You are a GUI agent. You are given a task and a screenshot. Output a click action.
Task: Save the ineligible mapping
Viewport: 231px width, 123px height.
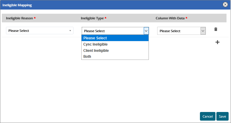pos(222,116)
